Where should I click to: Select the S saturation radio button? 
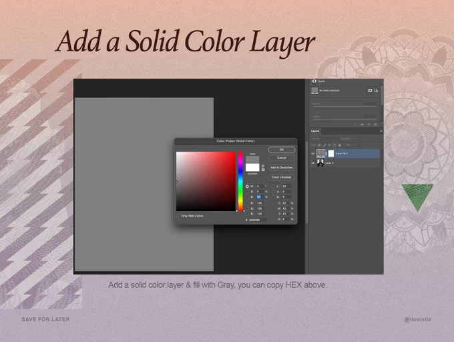pyautogui.click(x=247, y=192)
